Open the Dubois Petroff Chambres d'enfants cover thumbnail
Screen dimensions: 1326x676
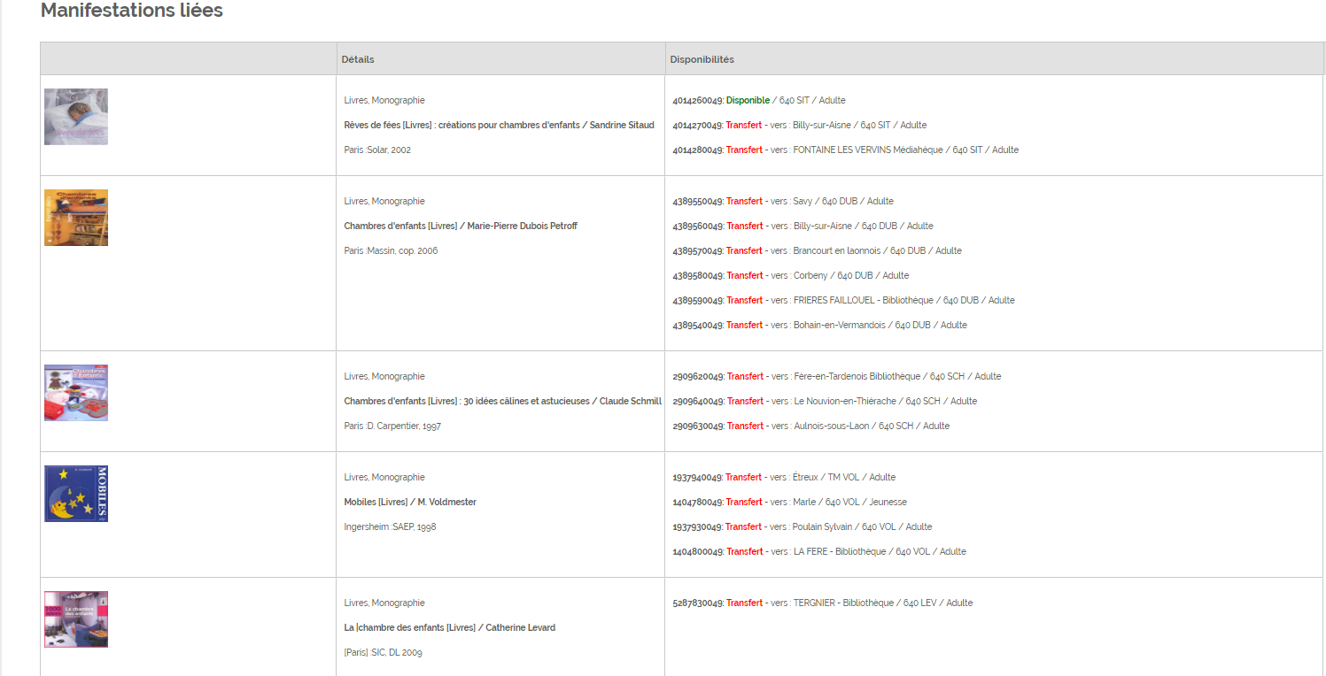[x=76, y=218]
